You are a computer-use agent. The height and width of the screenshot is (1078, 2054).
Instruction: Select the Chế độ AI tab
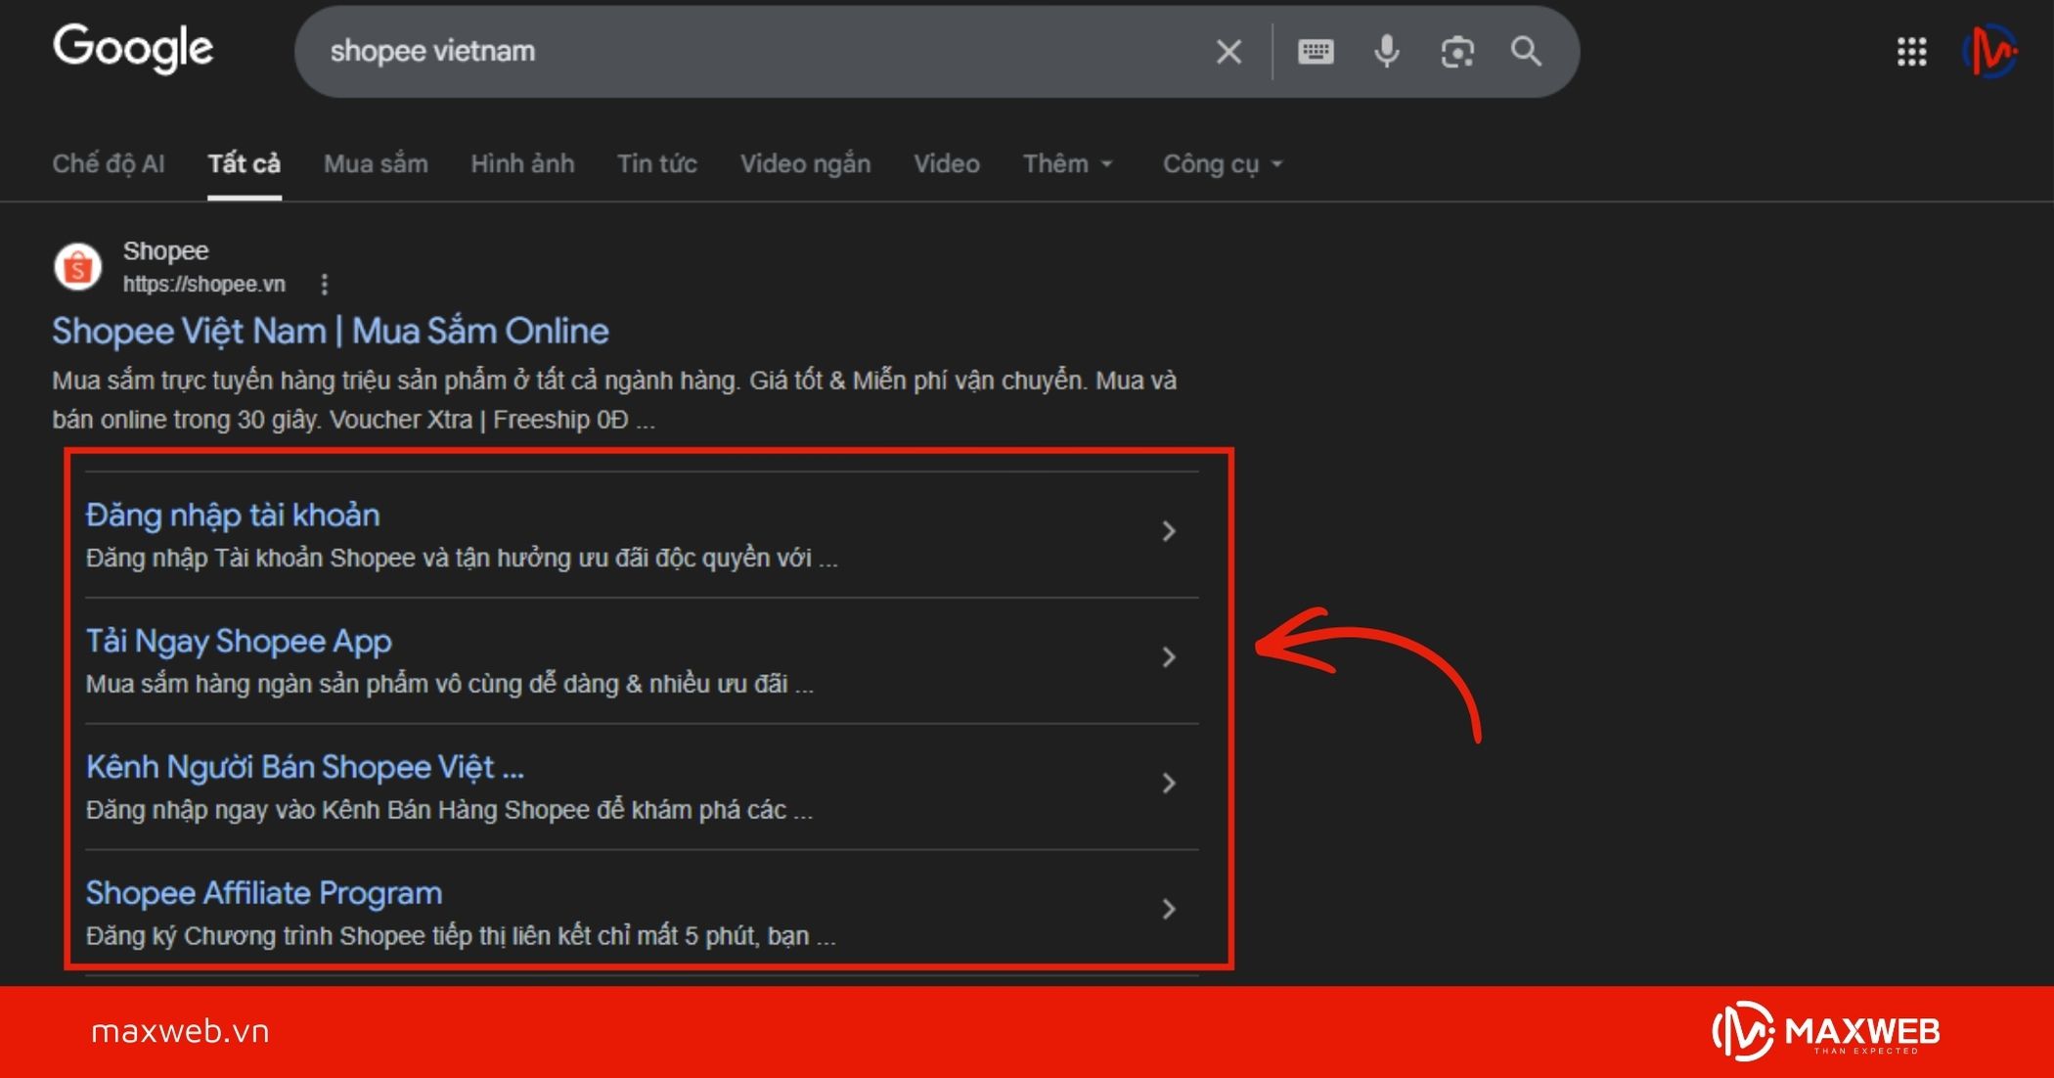[x=109, y=163]
